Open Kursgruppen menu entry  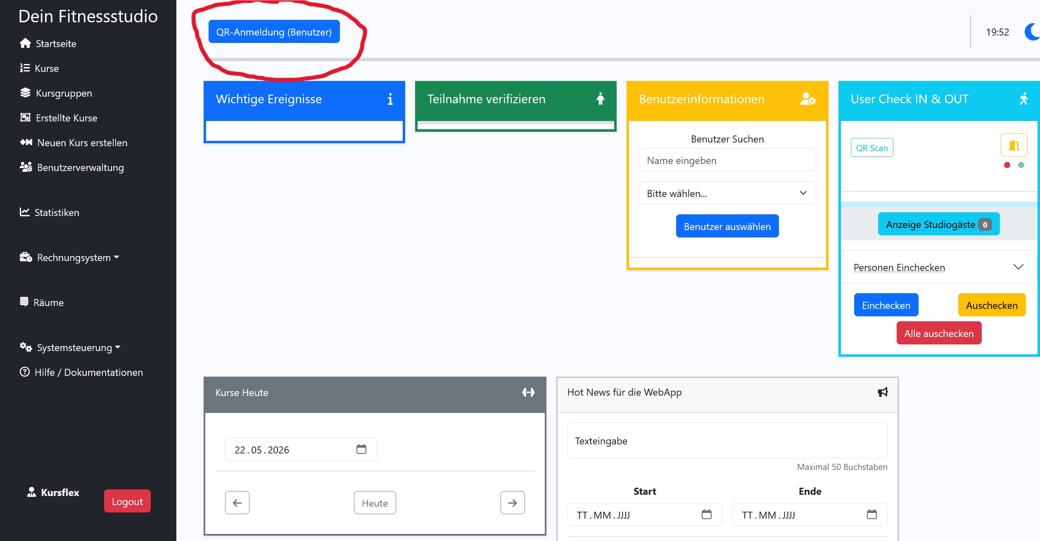click(x=64, y=93)
